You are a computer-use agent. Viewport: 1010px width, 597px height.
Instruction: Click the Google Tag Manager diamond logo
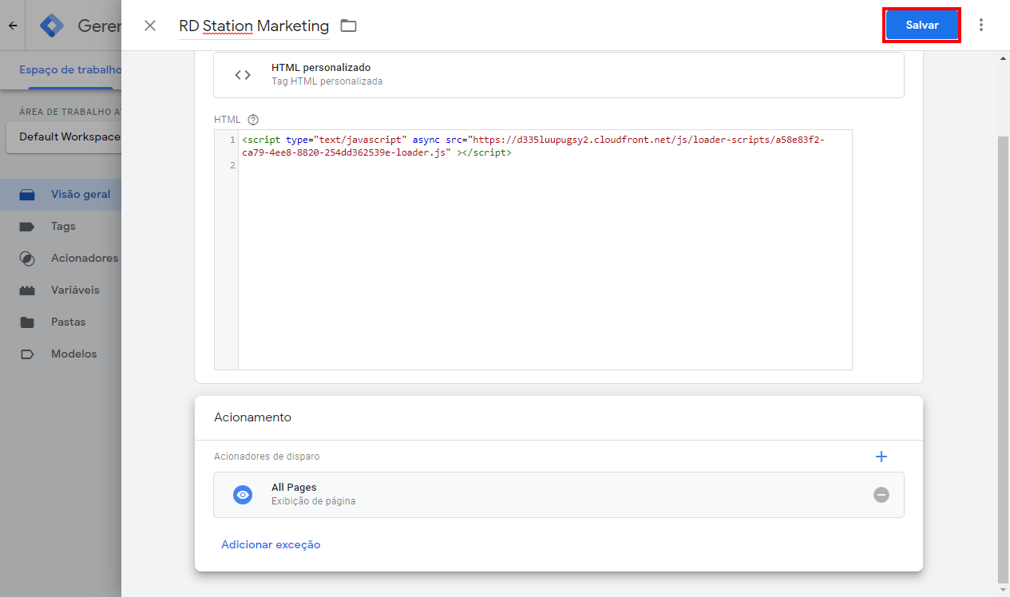pos(51,25)
